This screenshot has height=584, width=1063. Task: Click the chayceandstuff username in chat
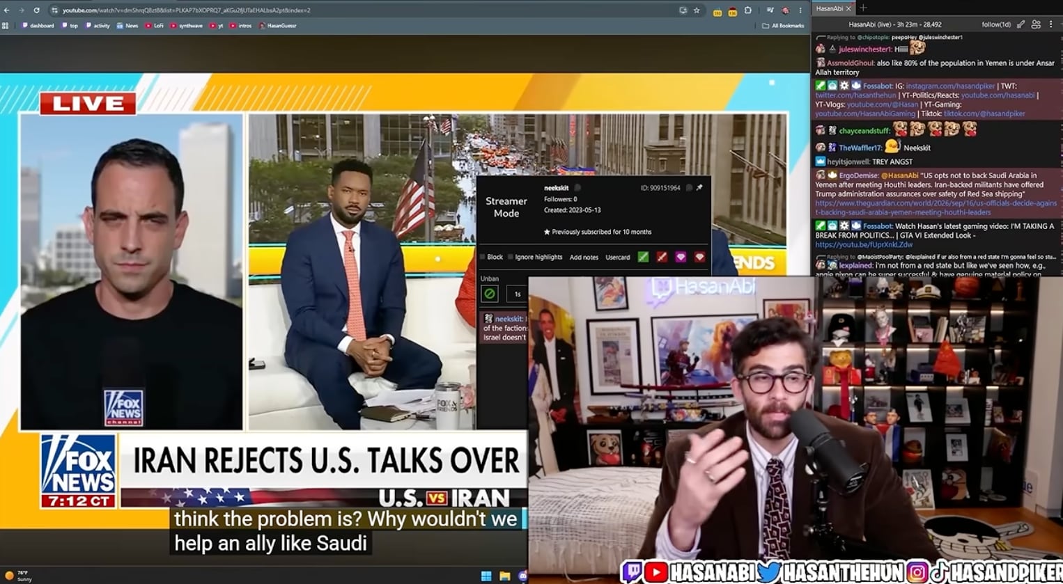864,131
